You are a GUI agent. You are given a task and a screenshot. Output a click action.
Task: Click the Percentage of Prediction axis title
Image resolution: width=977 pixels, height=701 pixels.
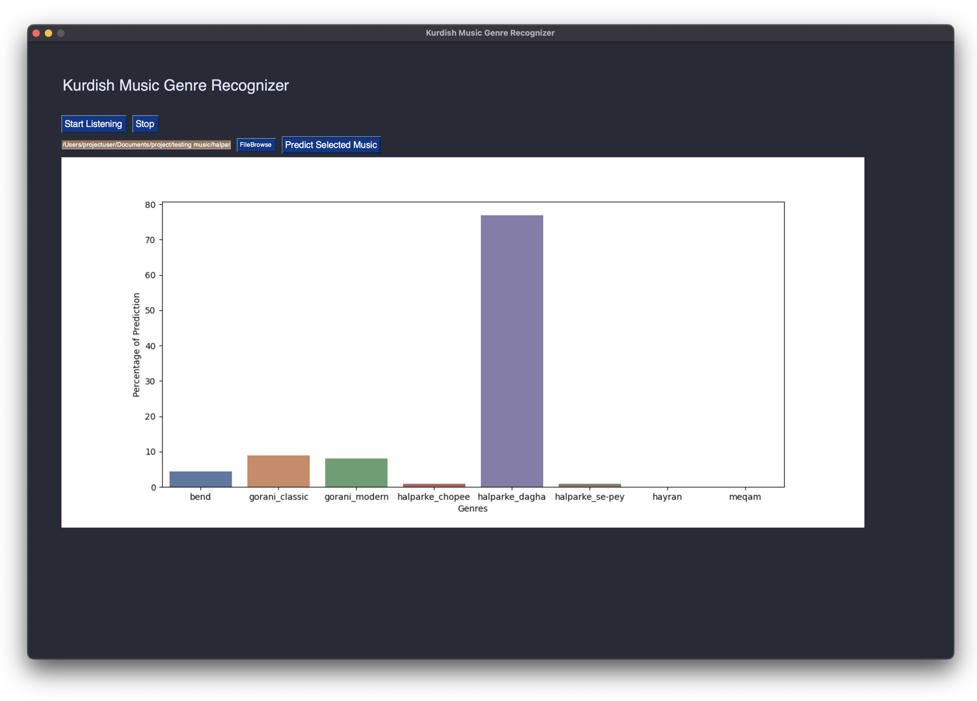(136, 344)
